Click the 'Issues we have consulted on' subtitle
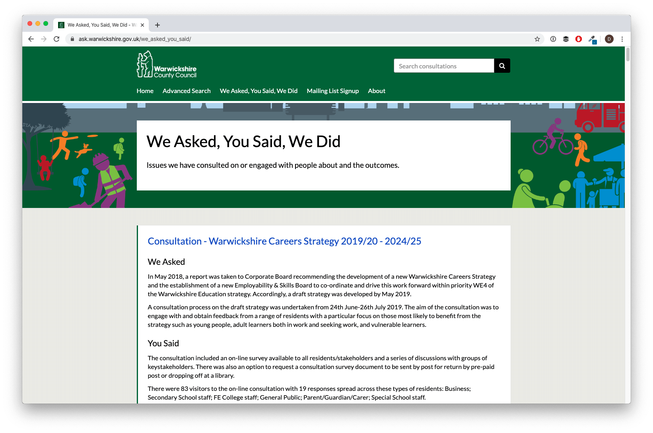The image size is (653, 433). [273, 165]
